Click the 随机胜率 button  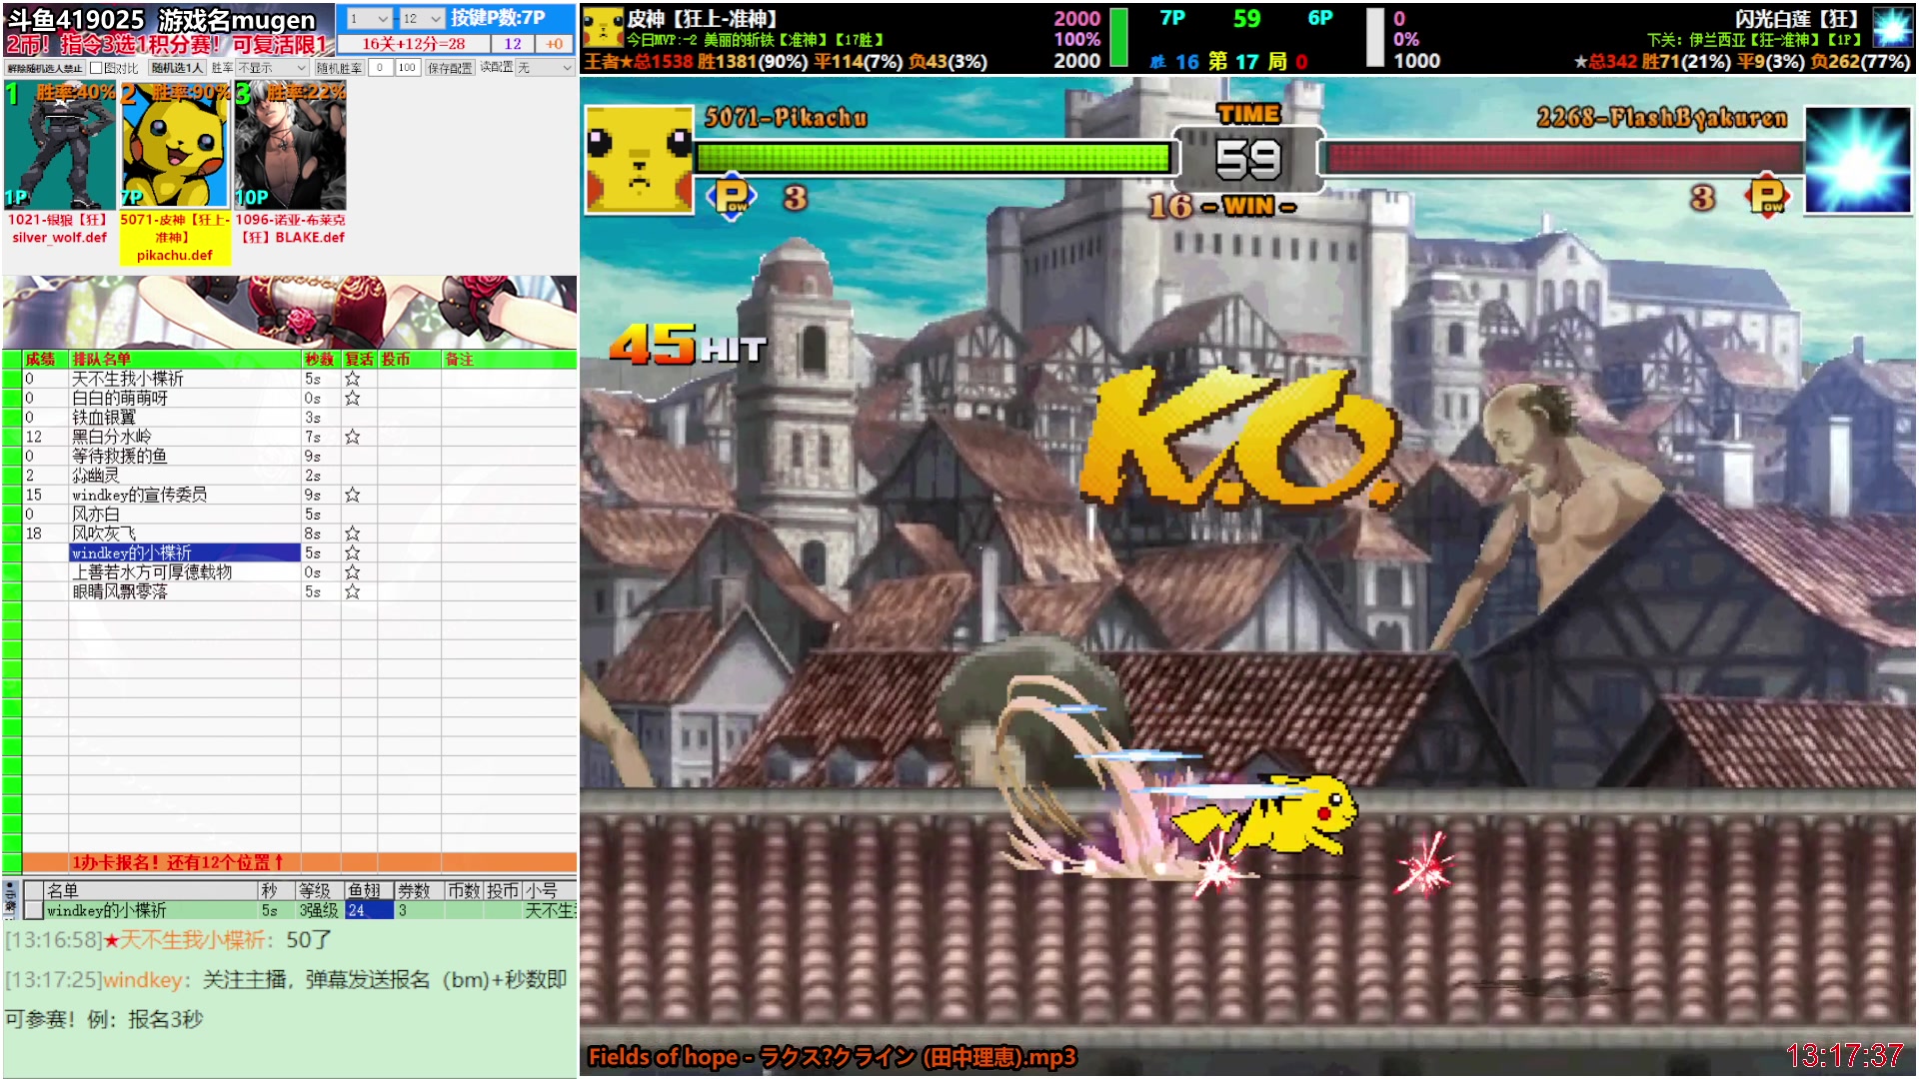pyautogui.click(x=339, y=68)
